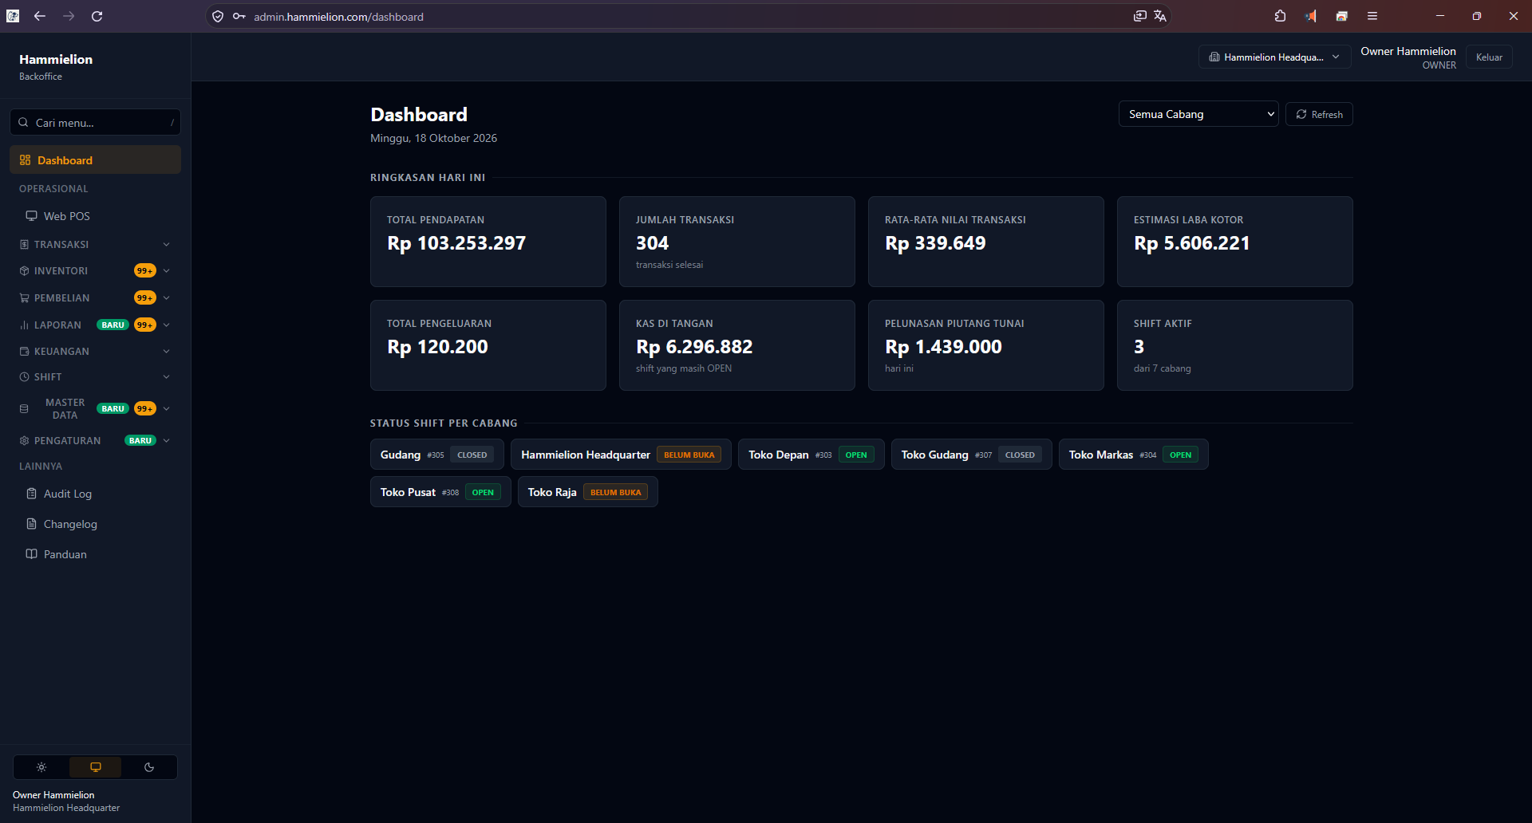Click the Total Pendapatan value Rp 103.253.297
This screenshot has width=1532, height=823.
(456, 243)
